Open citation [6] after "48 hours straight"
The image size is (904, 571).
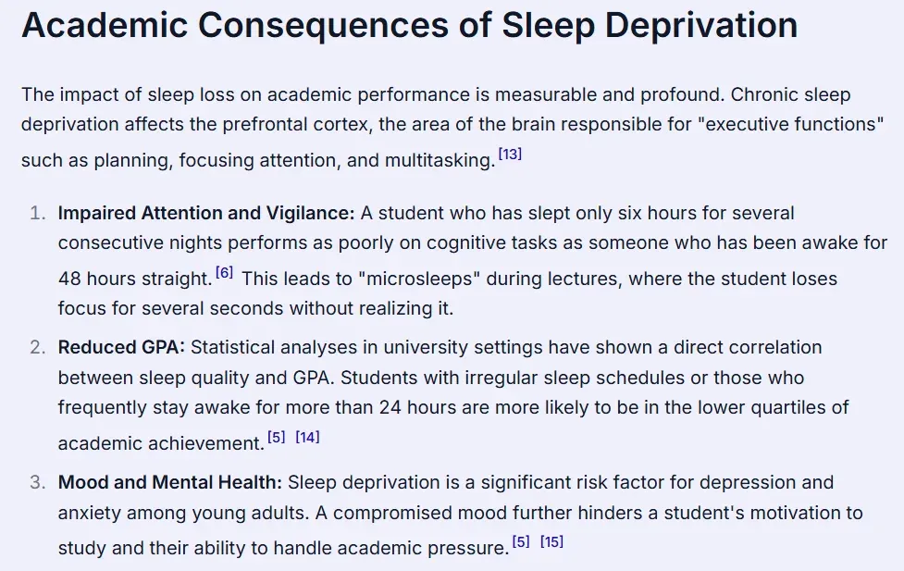point(225,273)
